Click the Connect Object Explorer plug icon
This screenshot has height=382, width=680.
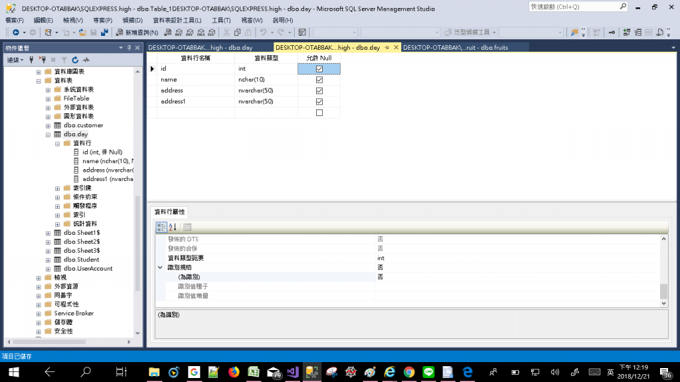31,60
